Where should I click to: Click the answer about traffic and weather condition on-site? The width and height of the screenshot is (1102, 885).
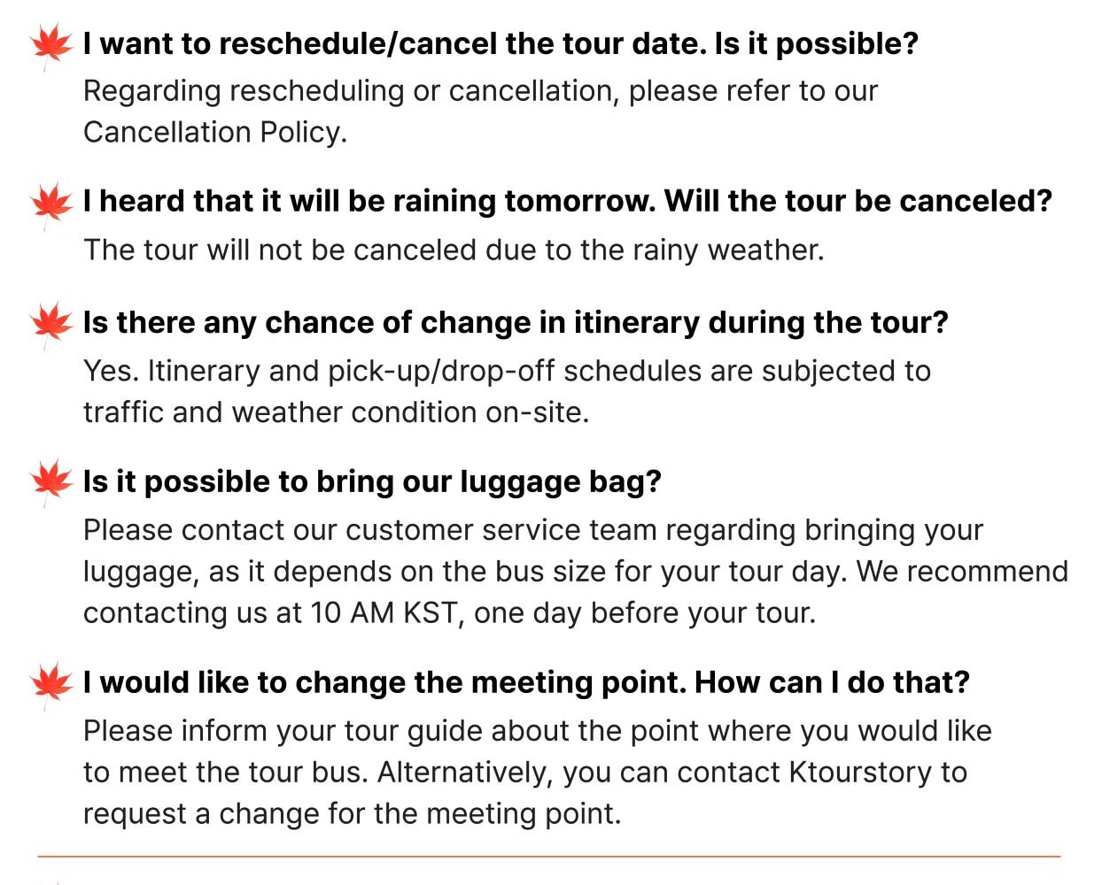(x=507, y=391)
